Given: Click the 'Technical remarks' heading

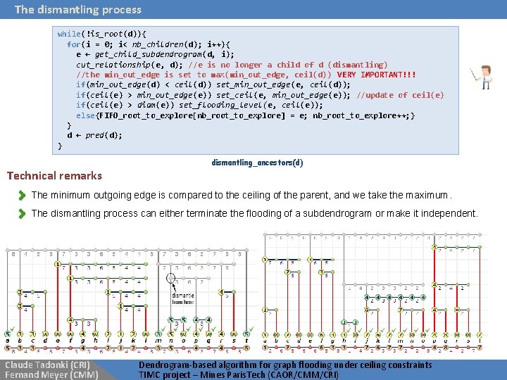Looking at the screenshot, I should [x=54, y=176].
